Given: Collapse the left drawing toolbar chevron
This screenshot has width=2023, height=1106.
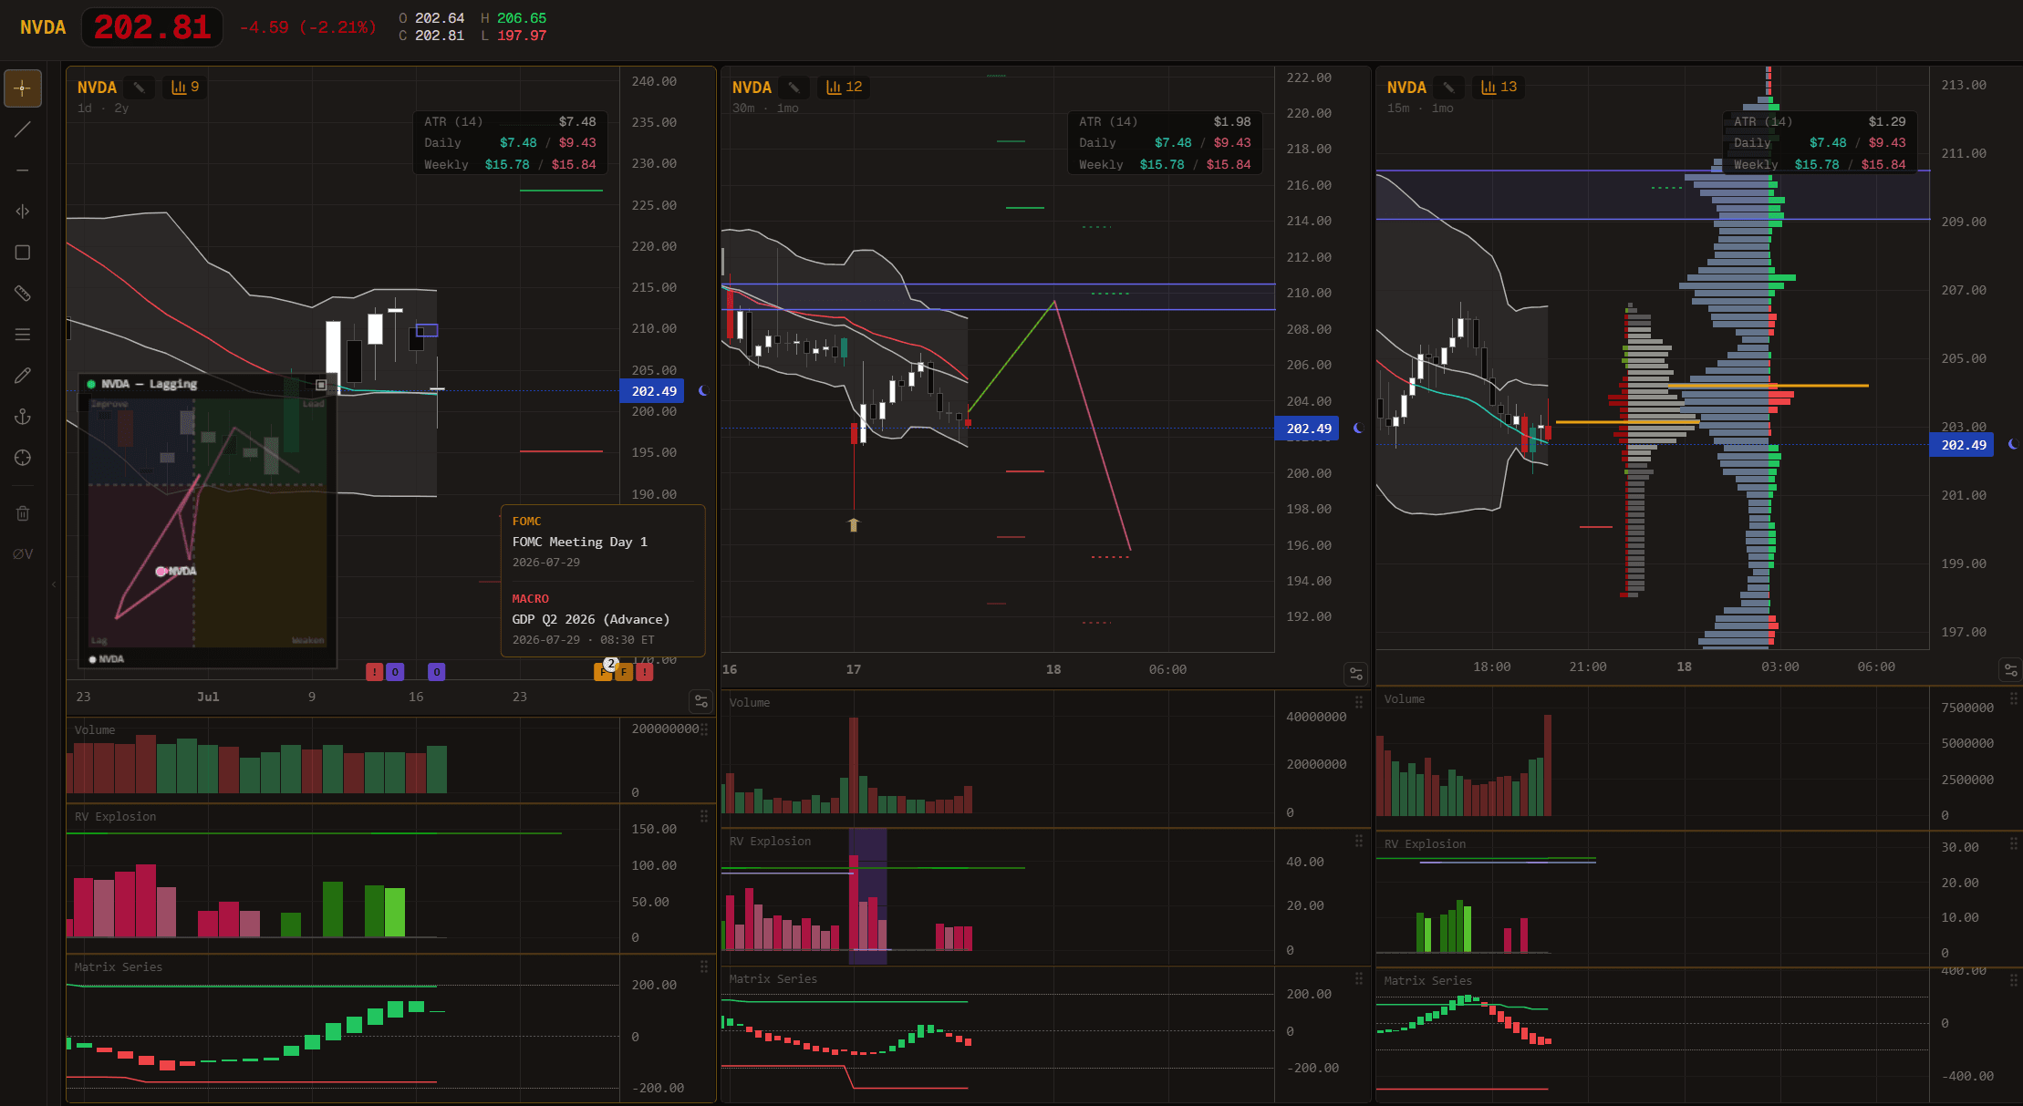Looking at the screenshot, I should pyautogui.click(x=54, y=584).
